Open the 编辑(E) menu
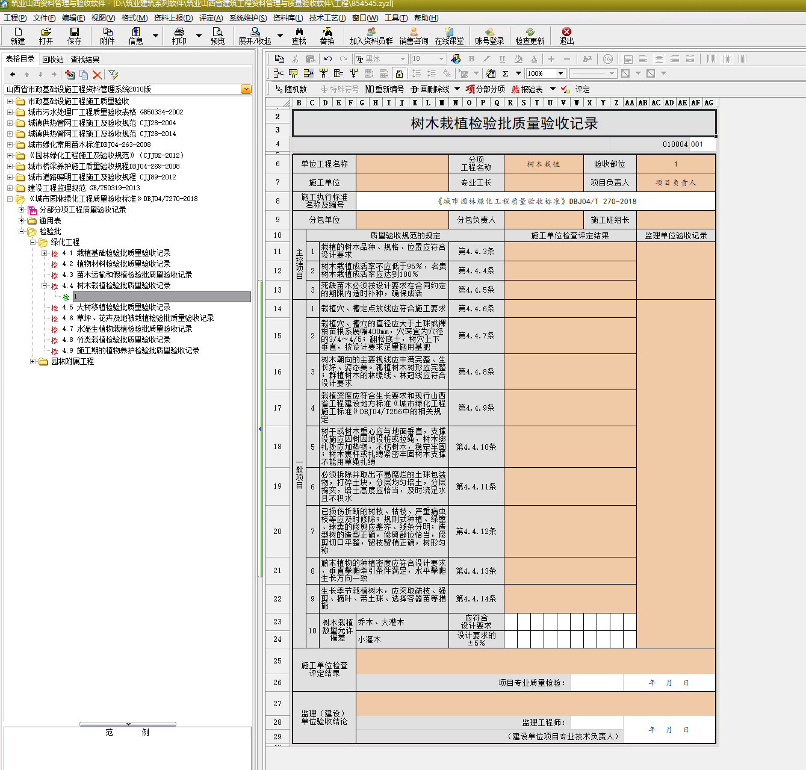The image size is (806, 770). (73, 18)
